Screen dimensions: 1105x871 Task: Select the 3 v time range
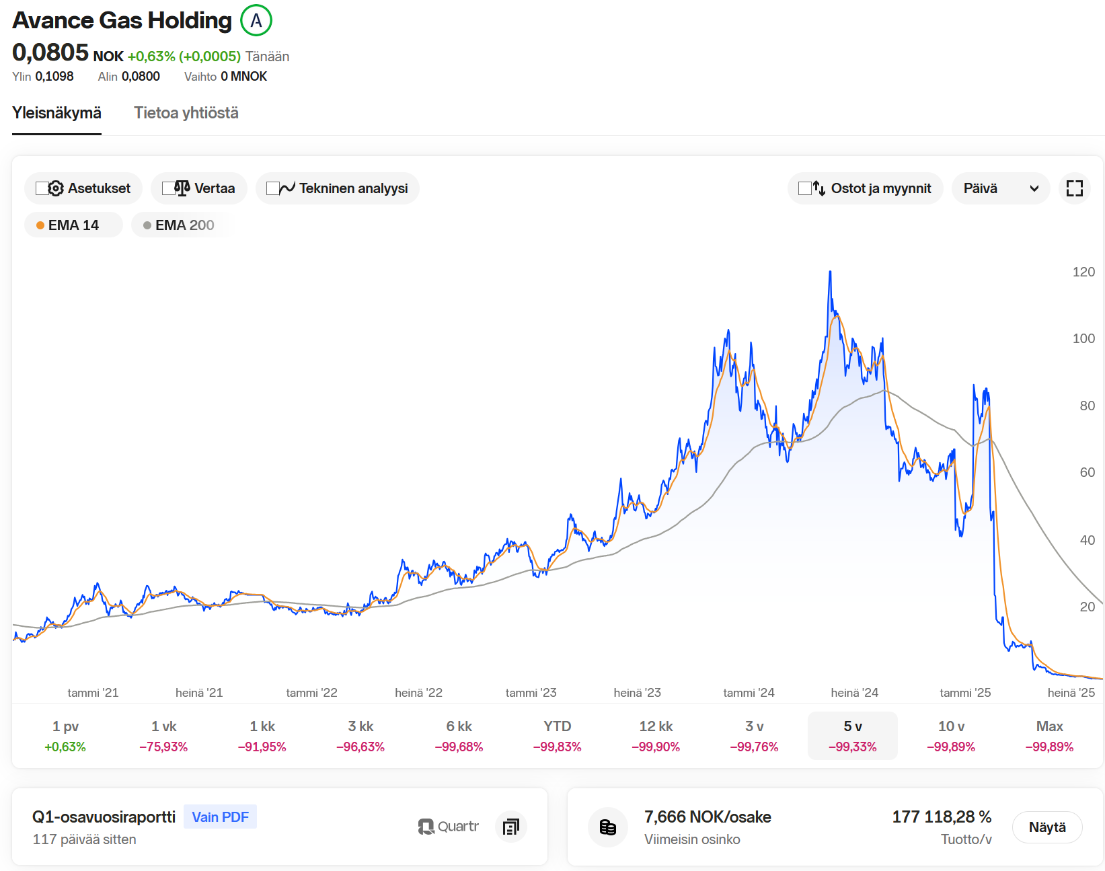(754, 736)
